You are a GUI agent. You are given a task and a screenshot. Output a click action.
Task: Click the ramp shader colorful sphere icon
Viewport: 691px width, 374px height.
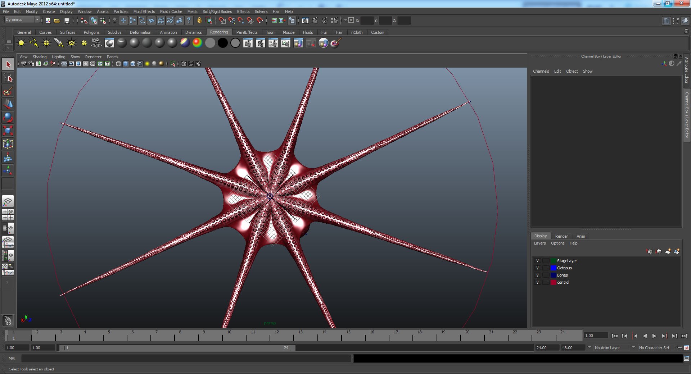coord(197,43)
